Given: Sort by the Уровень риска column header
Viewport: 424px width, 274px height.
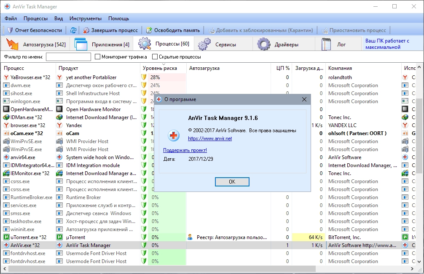Looking at the screenshot, I should (164, 68).
